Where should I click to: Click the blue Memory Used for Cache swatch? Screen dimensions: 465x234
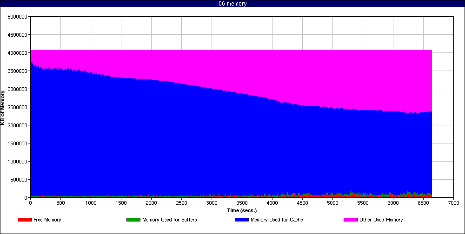[242, 220]
